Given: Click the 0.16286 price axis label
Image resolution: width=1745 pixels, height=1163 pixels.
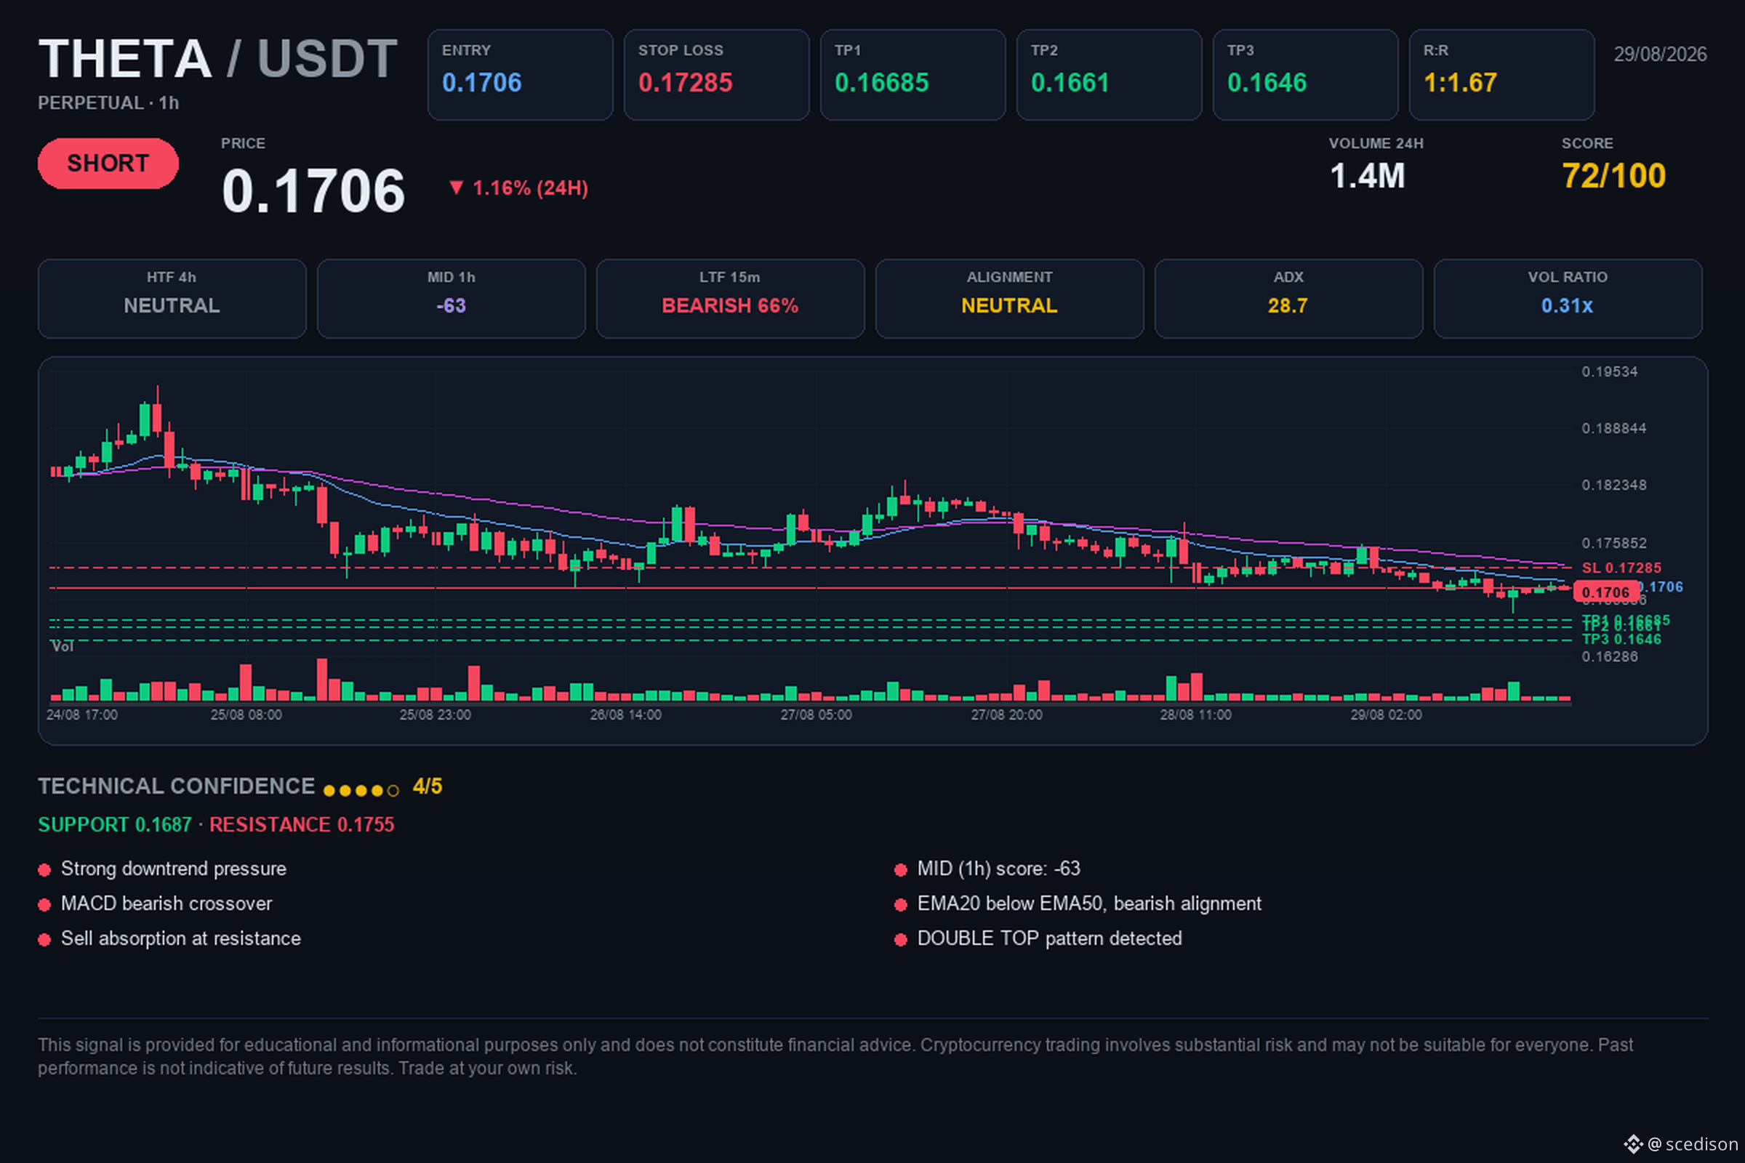Looking at the screenshot, I should pyautogui.click(x=1609, y=656).
